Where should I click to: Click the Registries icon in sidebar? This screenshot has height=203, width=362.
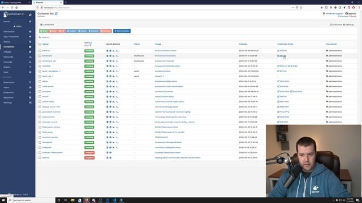coord(30,98)
